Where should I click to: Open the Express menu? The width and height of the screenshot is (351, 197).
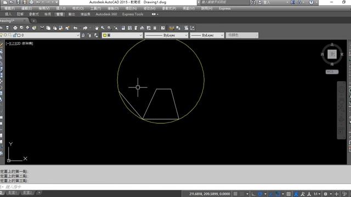point(225,9)
